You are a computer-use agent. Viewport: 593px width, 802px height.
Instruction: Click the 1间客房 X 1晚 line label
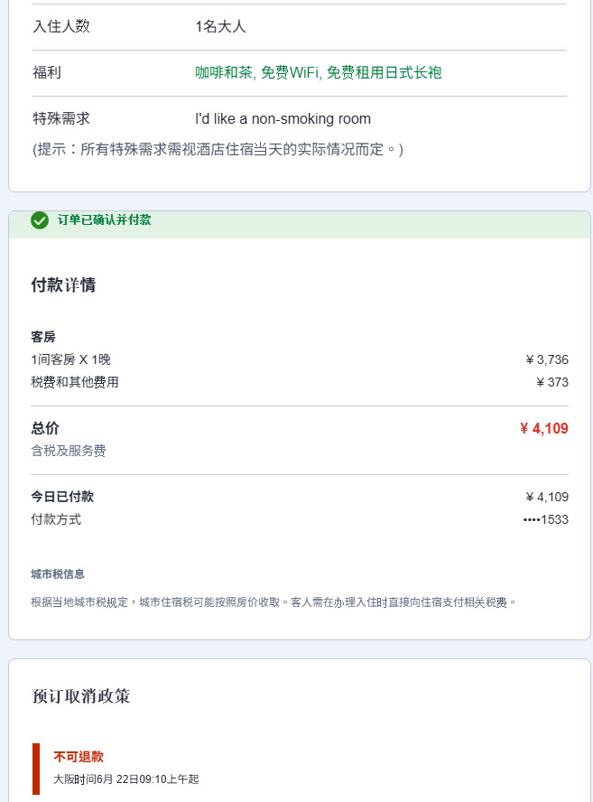[x=71, y=359]
